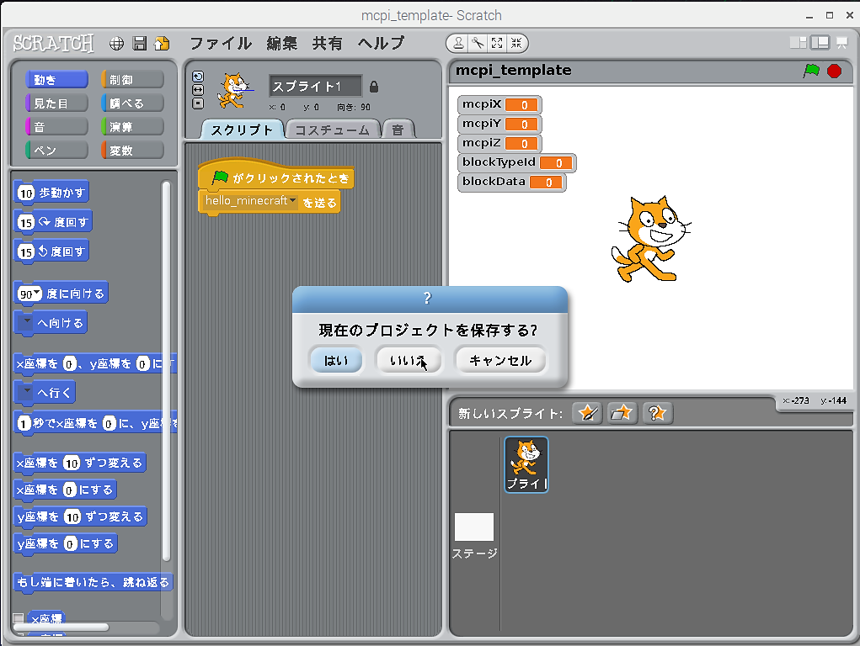The image size is (860, 646).
Task: Click the green flag hat block in the script
Action: pyautogui.click(x=276, y=177)
